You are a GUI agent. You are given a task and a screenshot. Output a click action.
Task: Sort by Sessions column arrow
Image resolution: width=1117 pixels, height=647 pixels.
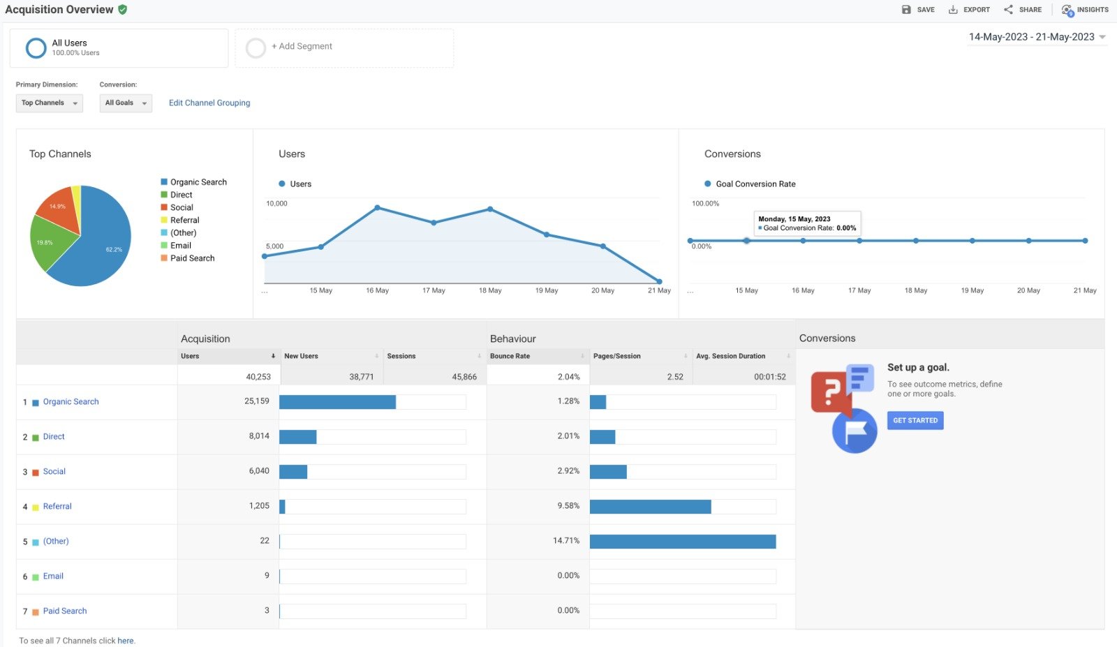(x=479, y=356)
